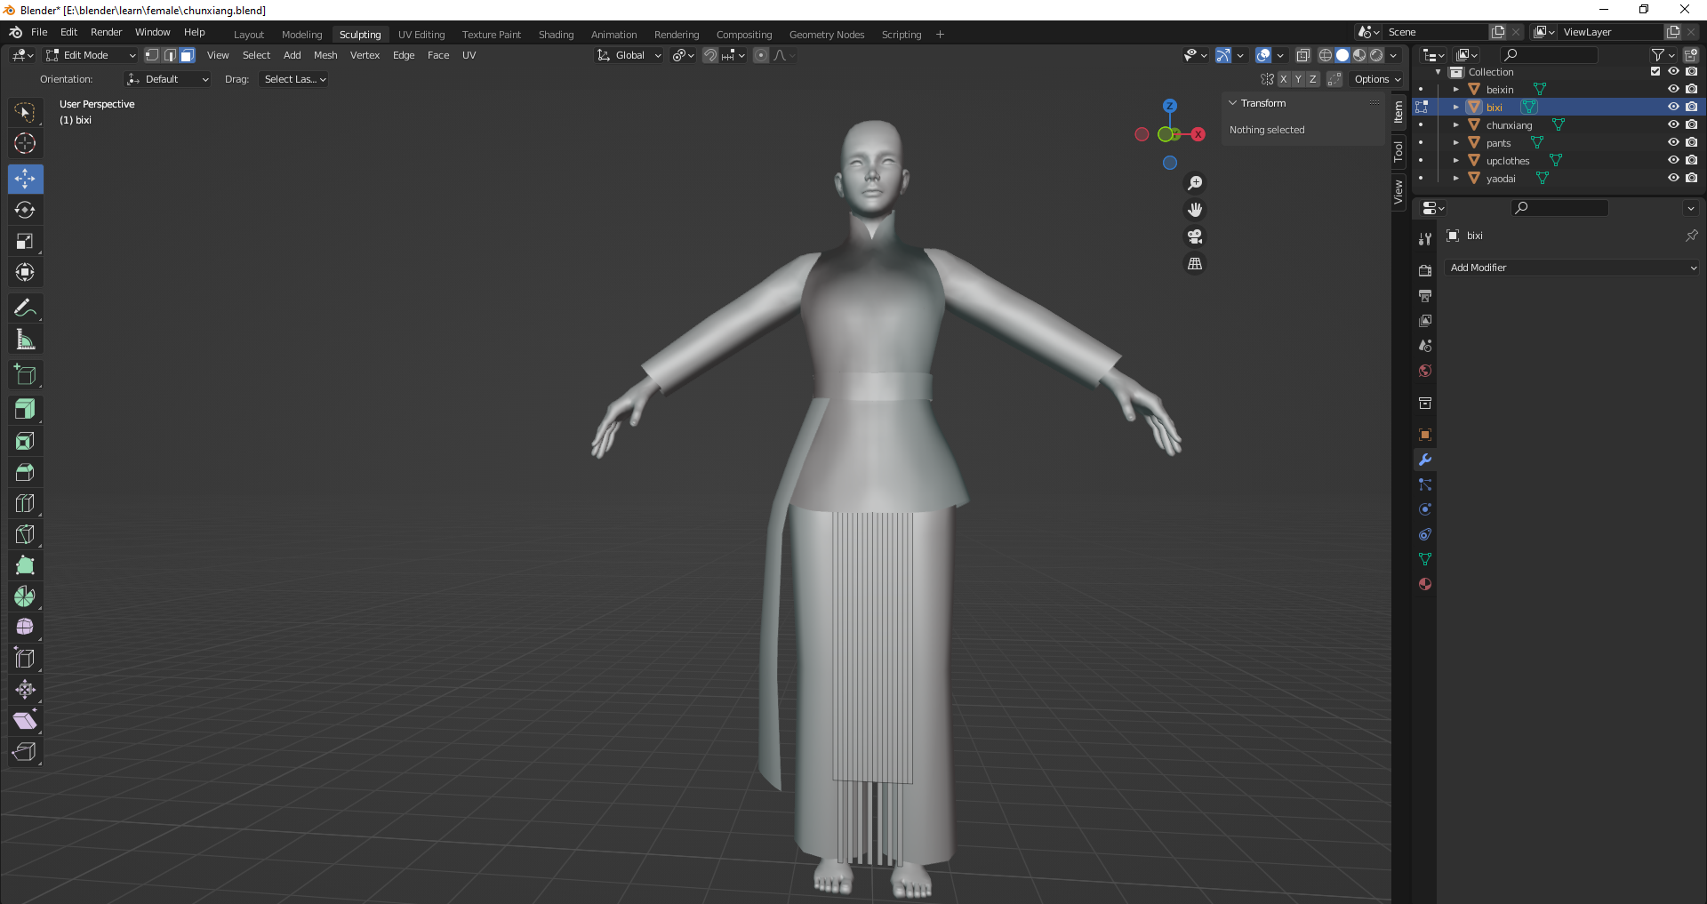The width and height of the screenshot is (1707, 904).
Task: Click the blue Z axis gizmo ball
Action: click(x=1170, y=106)
